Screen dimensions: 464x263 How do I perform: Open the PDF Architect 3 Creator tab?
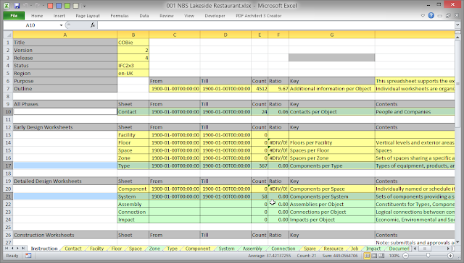(258, 16)
